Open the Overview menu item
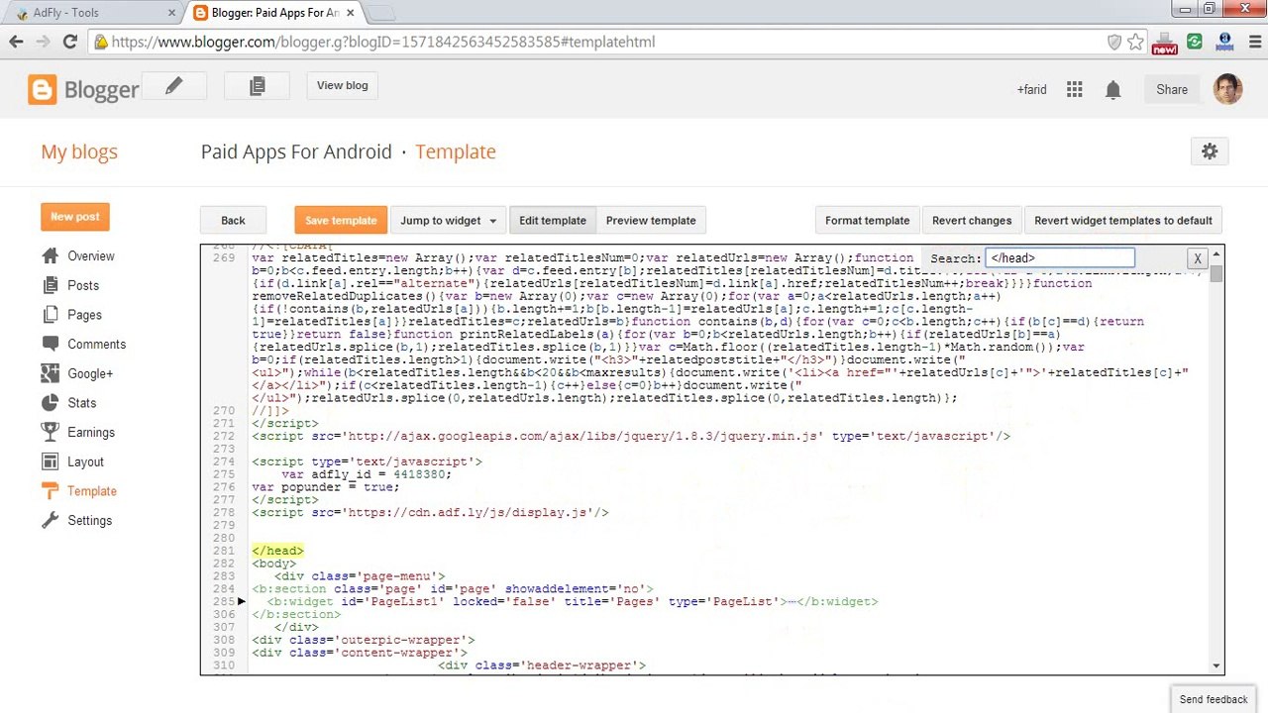 point(91,255)
